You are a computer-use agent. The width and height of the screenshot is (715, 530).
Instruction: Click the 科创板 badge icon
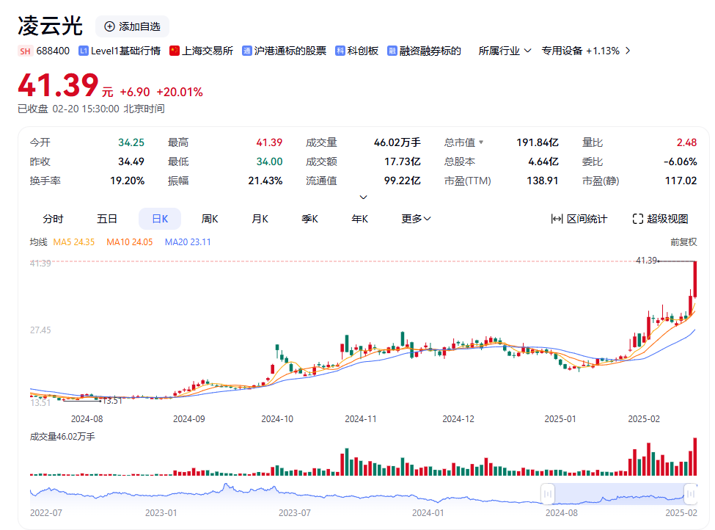[x=340, y=51]
